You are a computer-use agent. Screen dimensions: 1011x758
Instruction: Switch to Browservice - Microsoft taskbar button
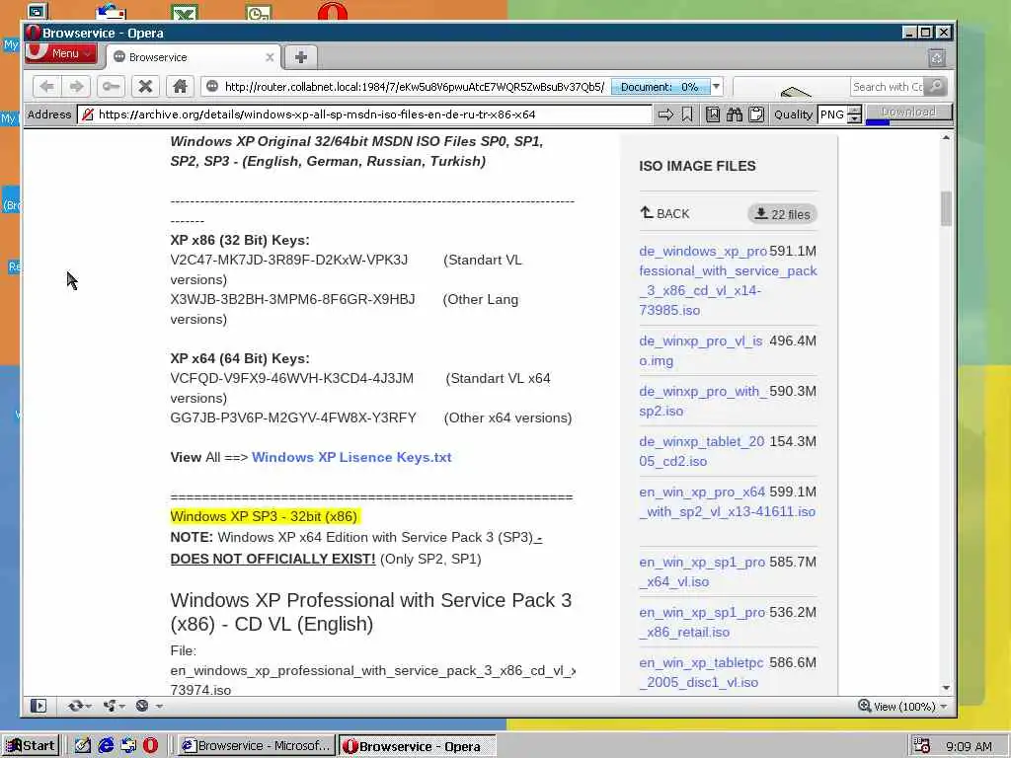(x=256, y=746)
